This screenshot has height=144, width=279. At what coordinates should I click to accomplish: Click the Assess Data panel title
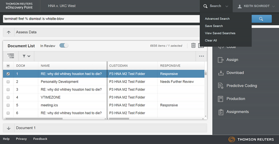[x=26, y=32]
